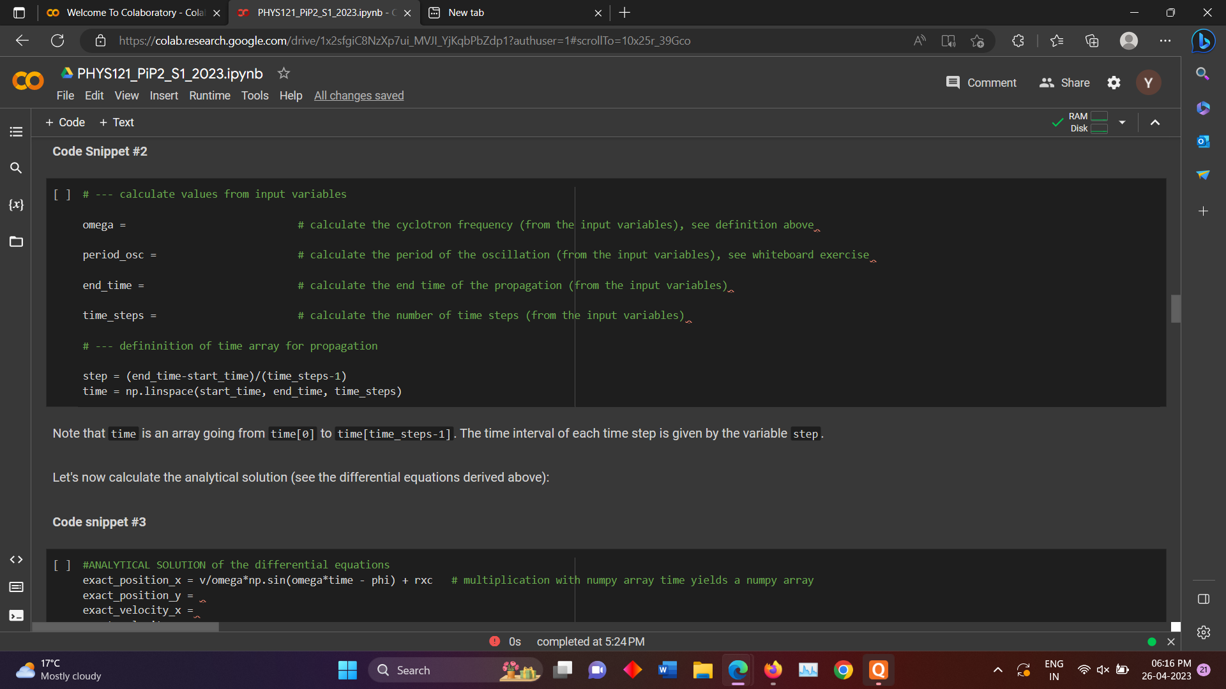Viewport: 1226px width, 689px height.
Task: Open the Files folder panel
Action: [x=16, y=242]
